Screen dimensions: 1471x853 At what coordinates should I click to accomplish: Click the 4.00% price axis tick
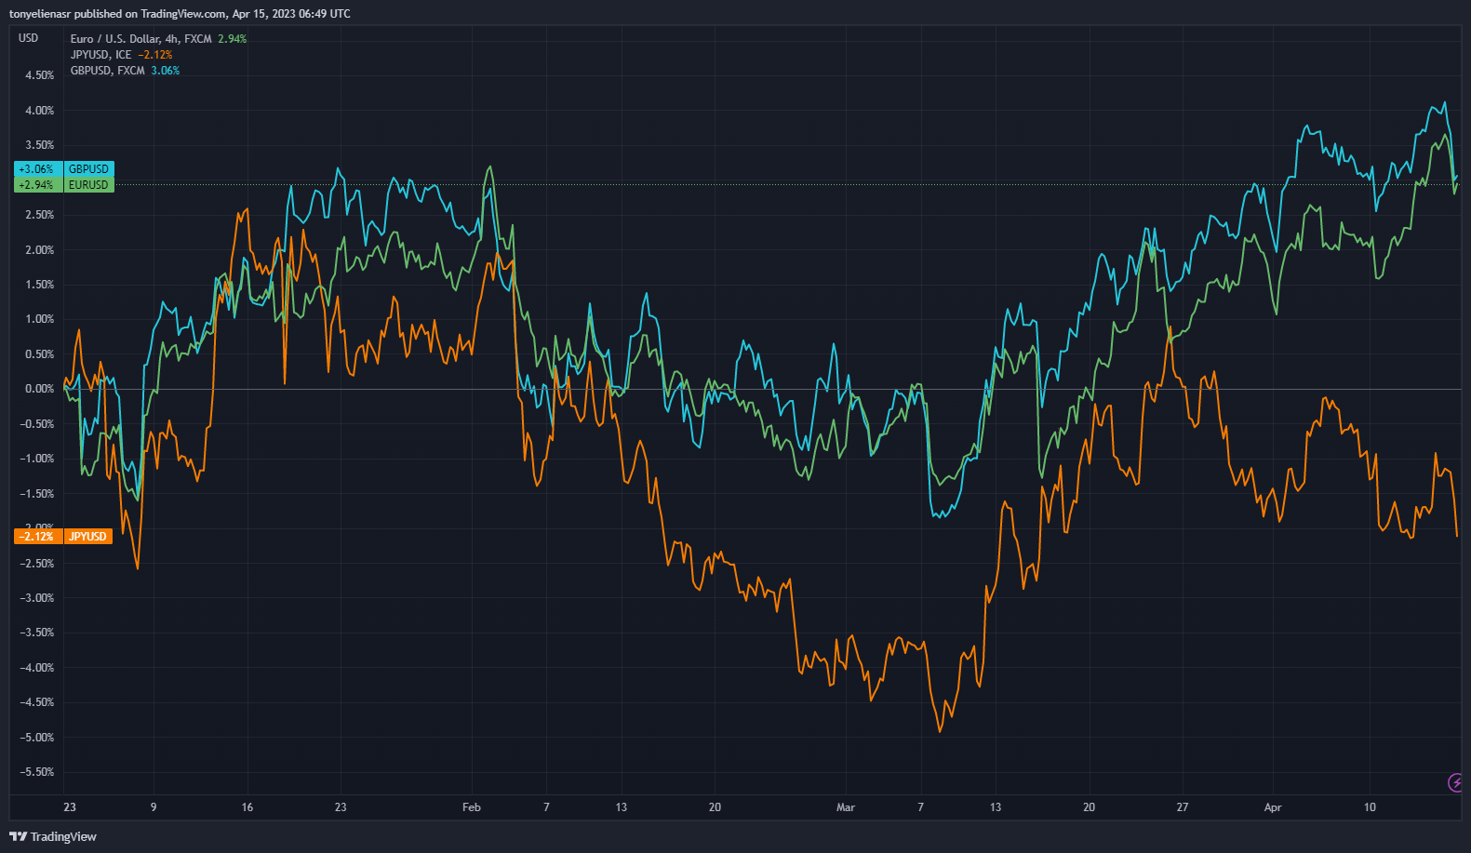tap(40, 111)
